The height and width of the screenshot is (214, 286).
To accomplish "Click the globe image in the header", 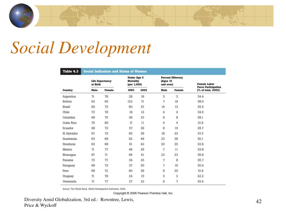I will [x=21, y=16].
